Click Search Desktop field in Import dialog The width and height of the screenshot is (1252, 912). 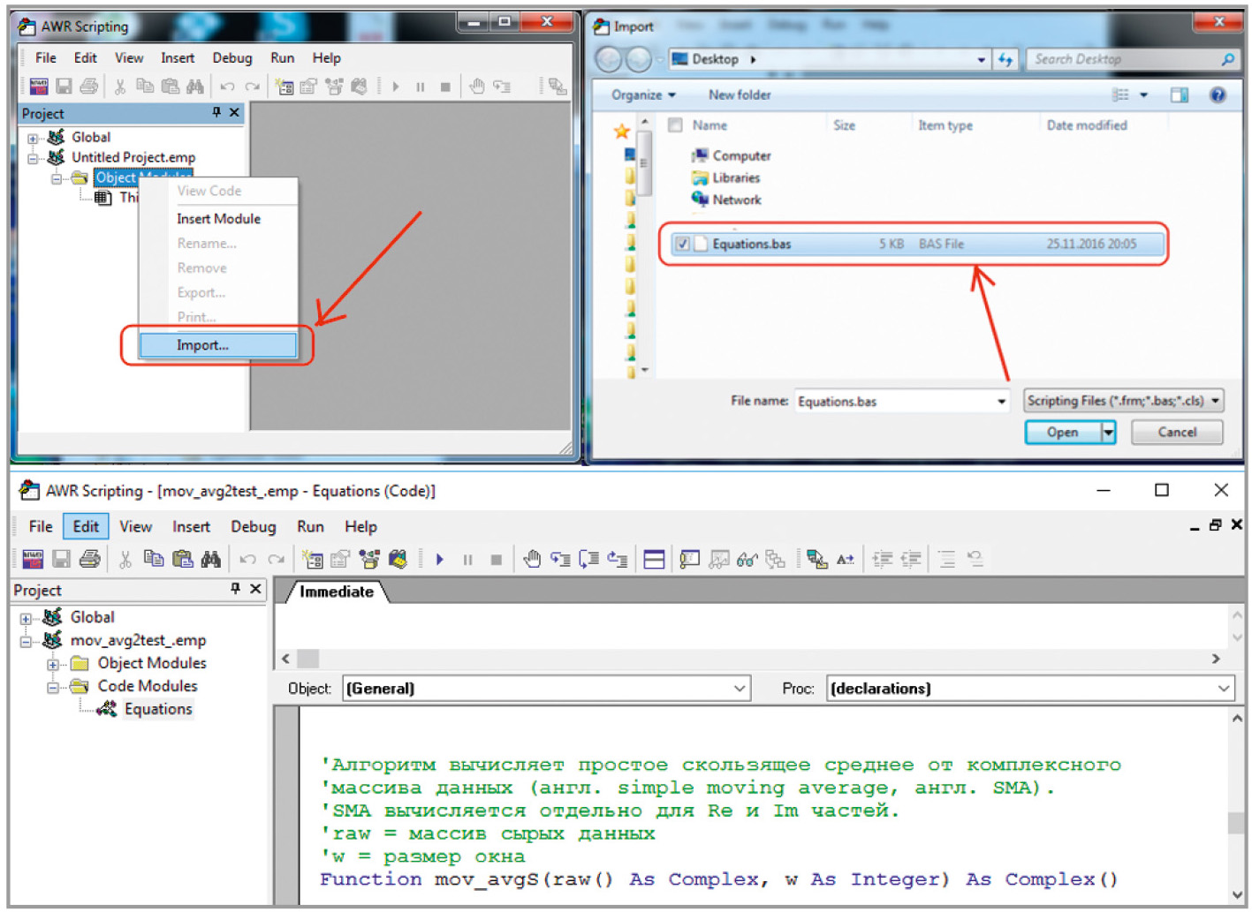1131,59
